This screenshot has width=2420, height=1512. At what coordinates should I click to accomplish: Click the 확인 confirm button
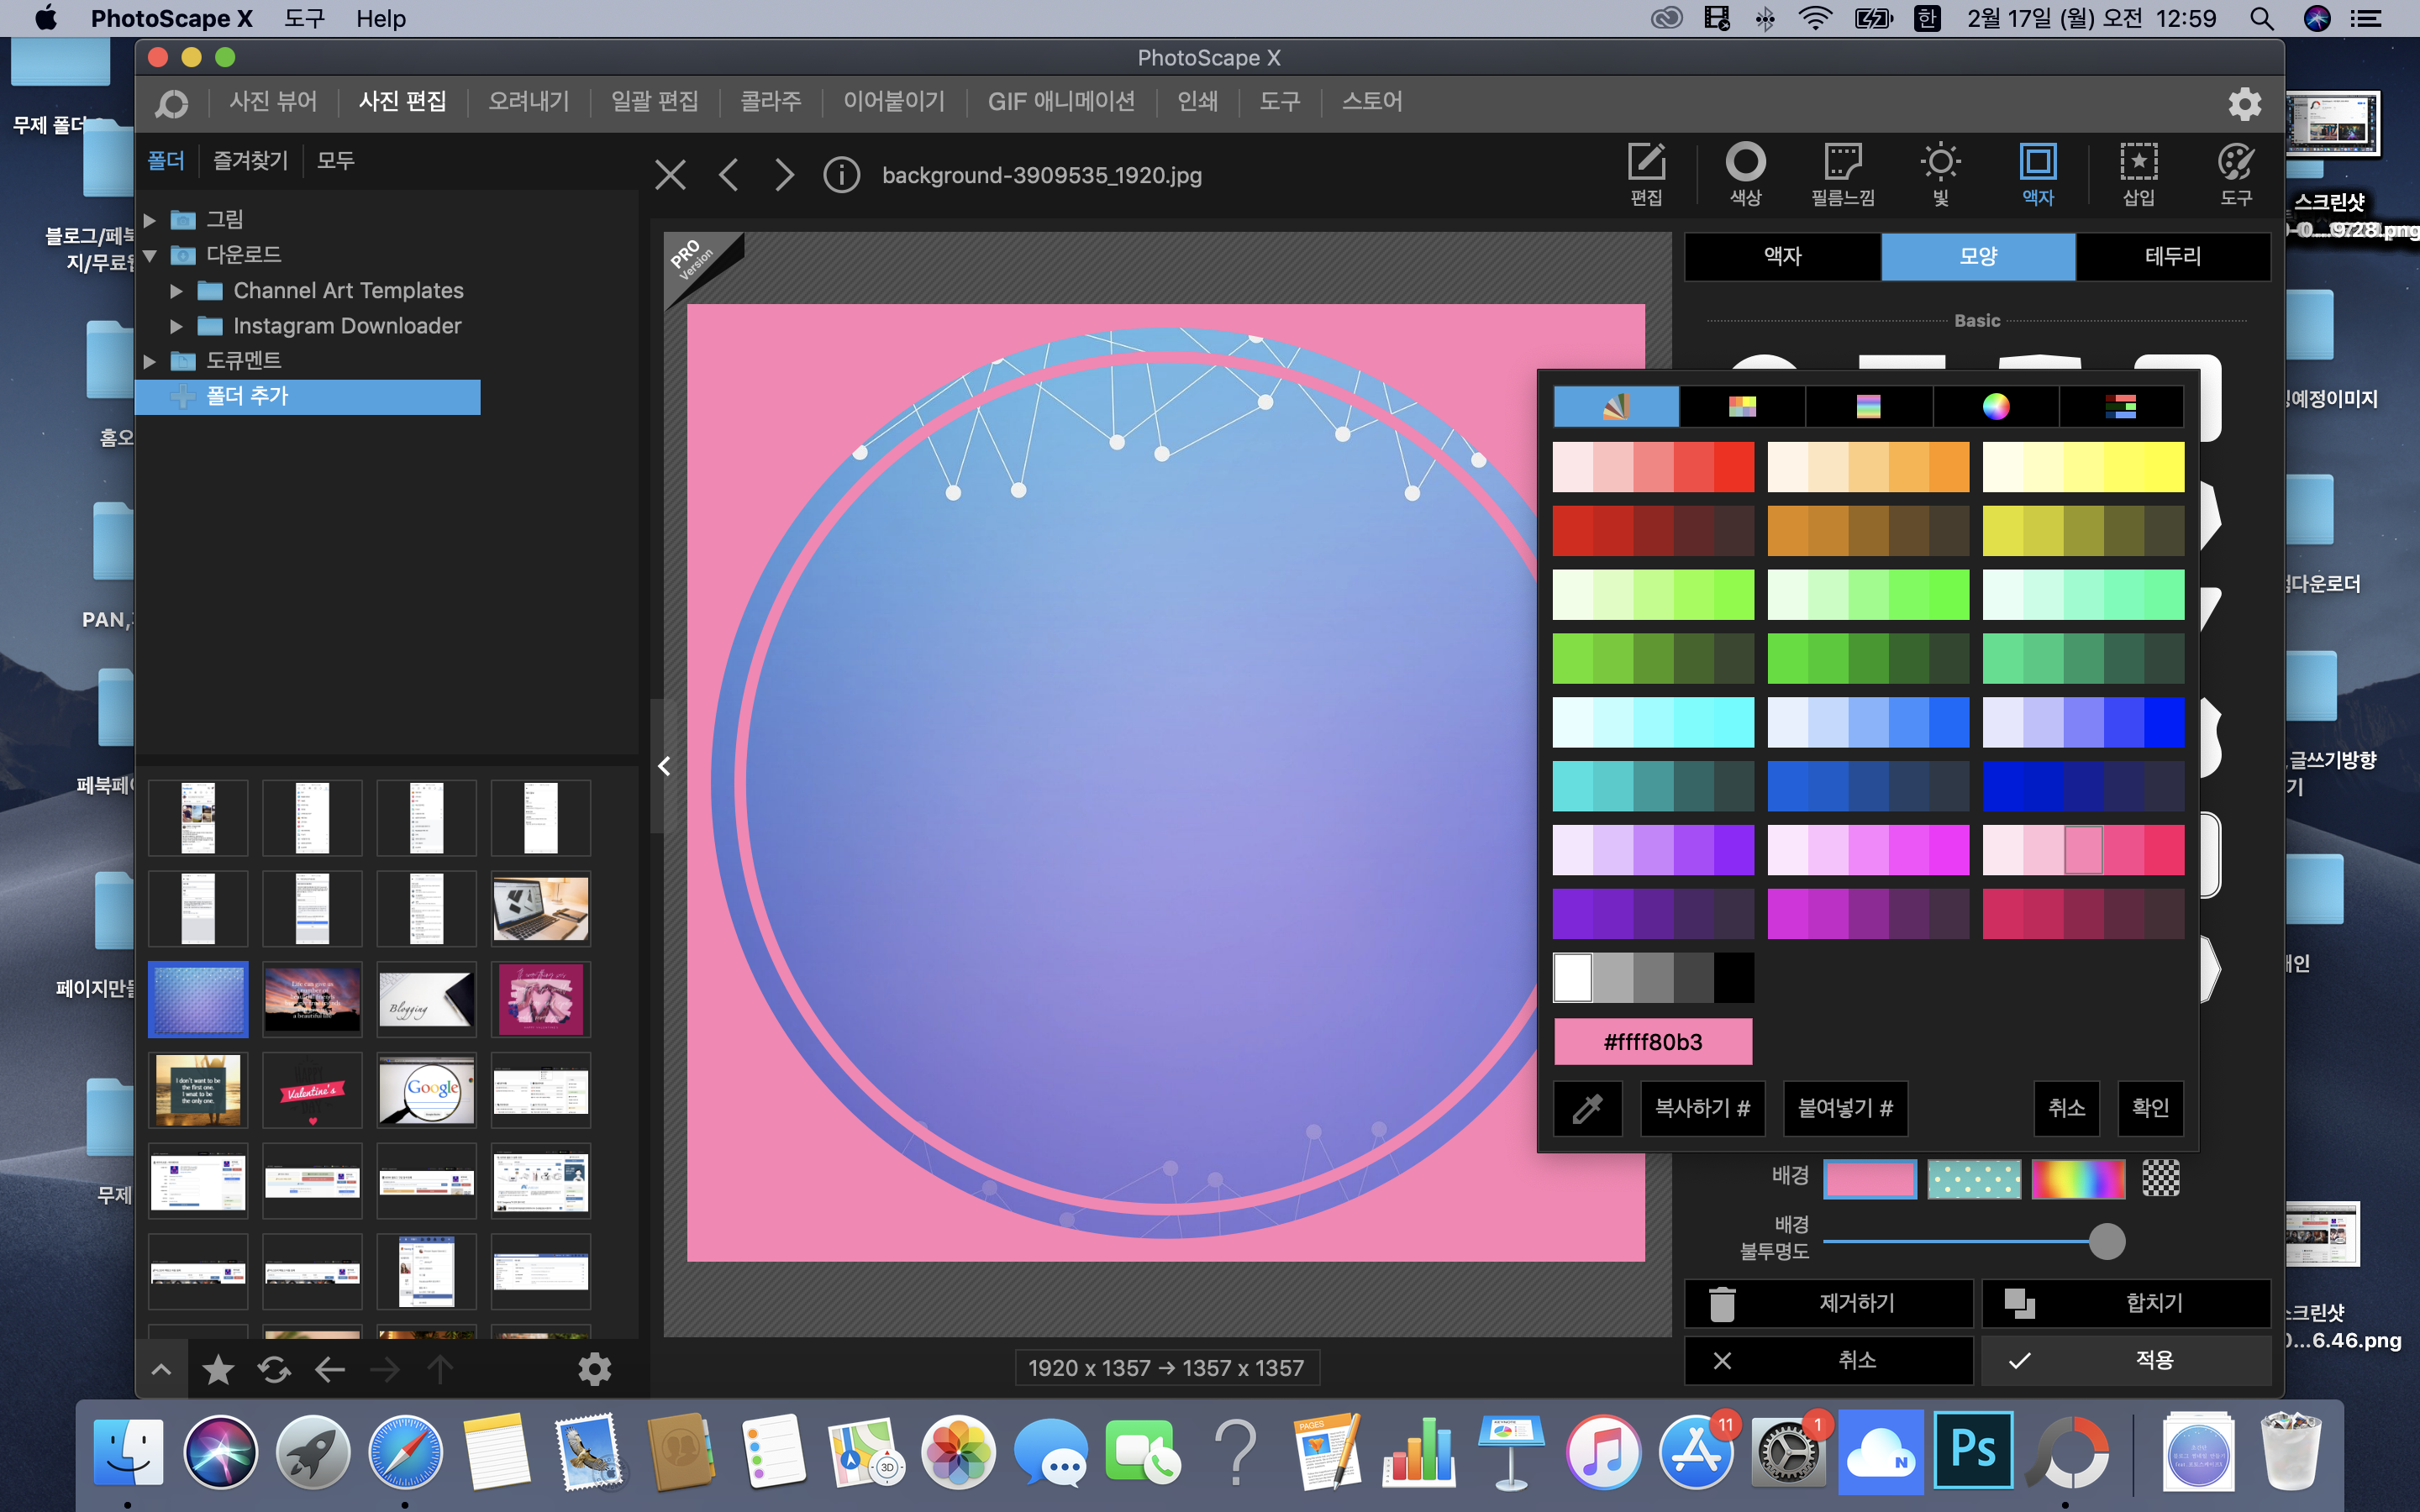point(2149,1108)
